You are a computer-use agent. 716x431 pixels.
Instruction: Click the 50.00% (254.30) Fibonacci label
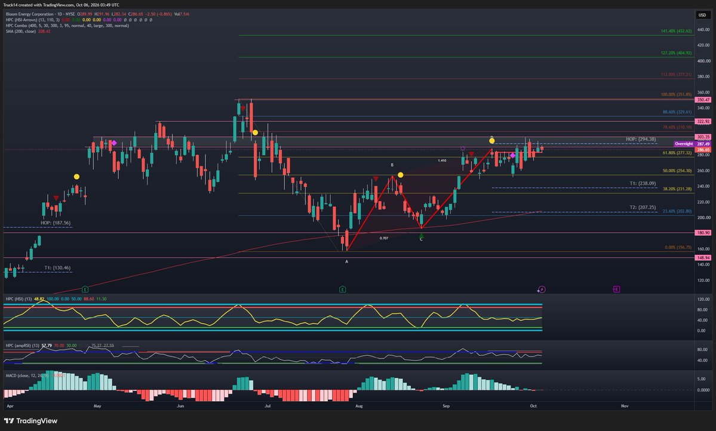(x=677, y=171)
